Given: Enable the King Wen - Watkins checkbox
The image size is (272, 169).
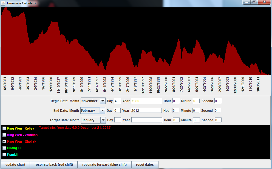Looking at the screenshot, I should tap(4, 135).
